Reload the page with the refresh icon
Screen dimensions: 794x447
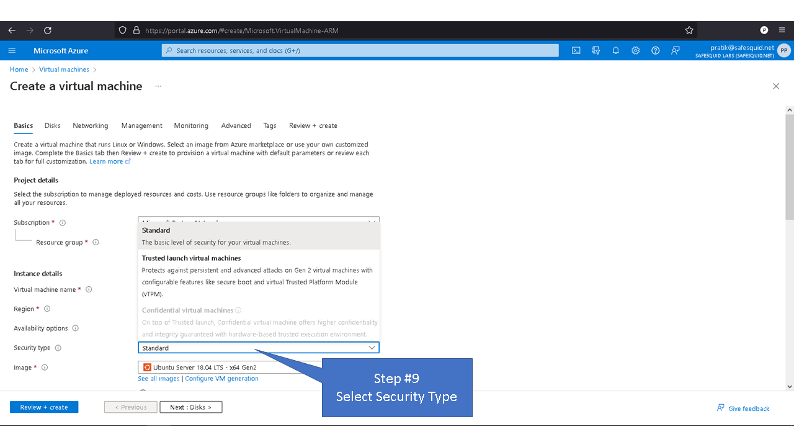click(48, 30)
